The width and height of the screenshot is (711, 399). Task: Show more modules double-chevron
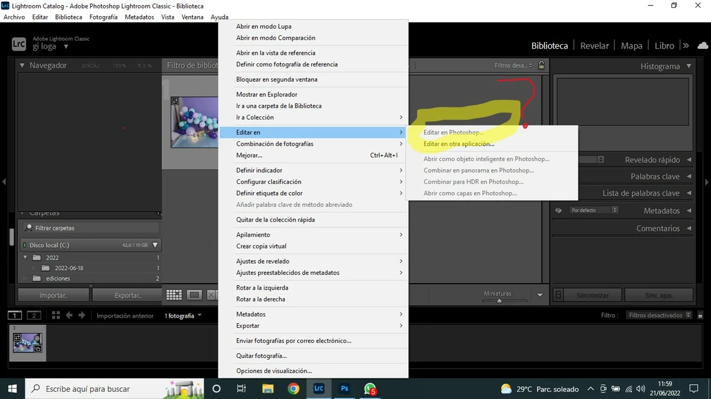point(686,45)
